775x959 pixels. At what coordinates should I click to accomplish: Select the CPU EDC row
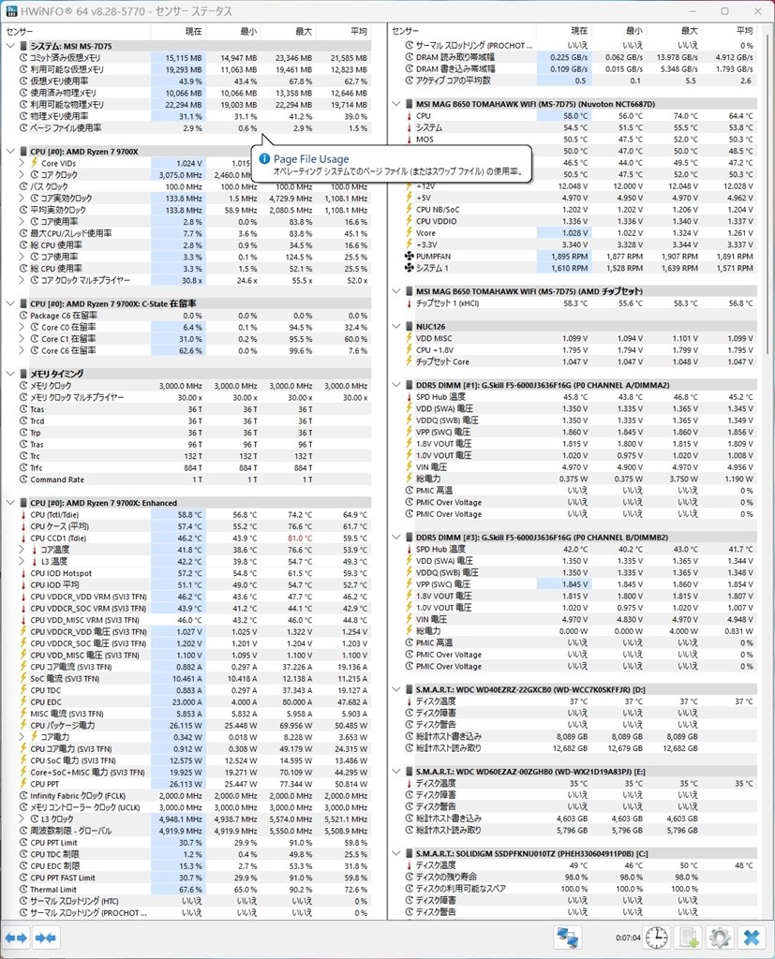coord(193,702)
